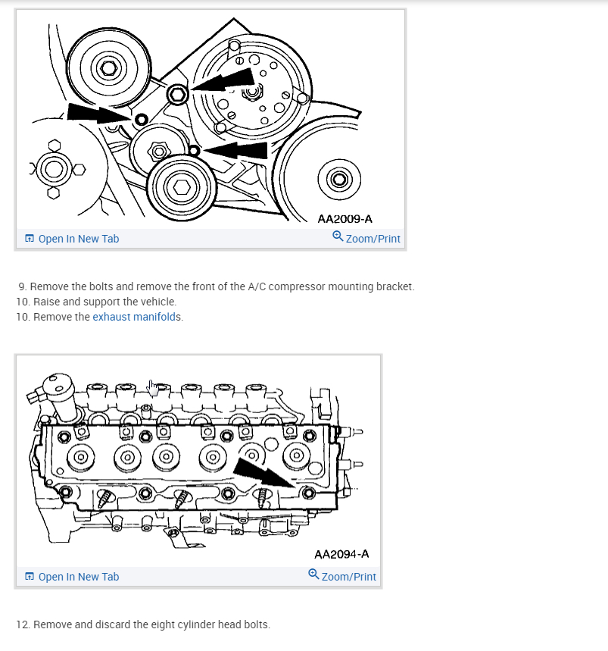Open cylinder head diagram AA2094-A in new tab
Screen dimensions: 608x651
point(79,577)
